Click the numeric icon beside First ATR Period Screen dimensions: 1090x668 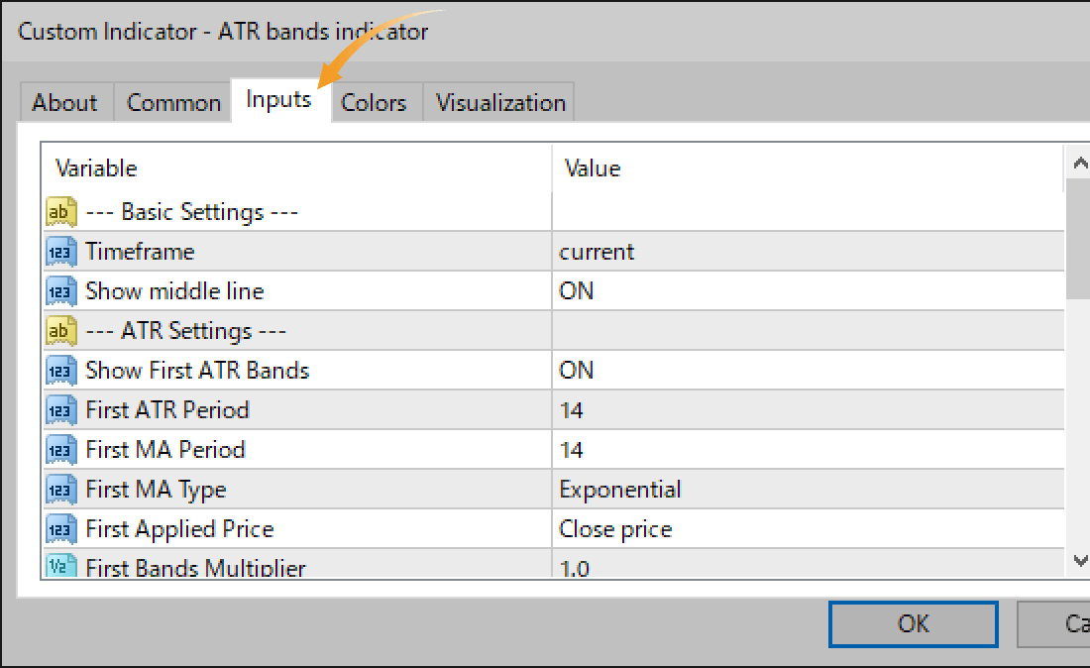click(59, 409)
